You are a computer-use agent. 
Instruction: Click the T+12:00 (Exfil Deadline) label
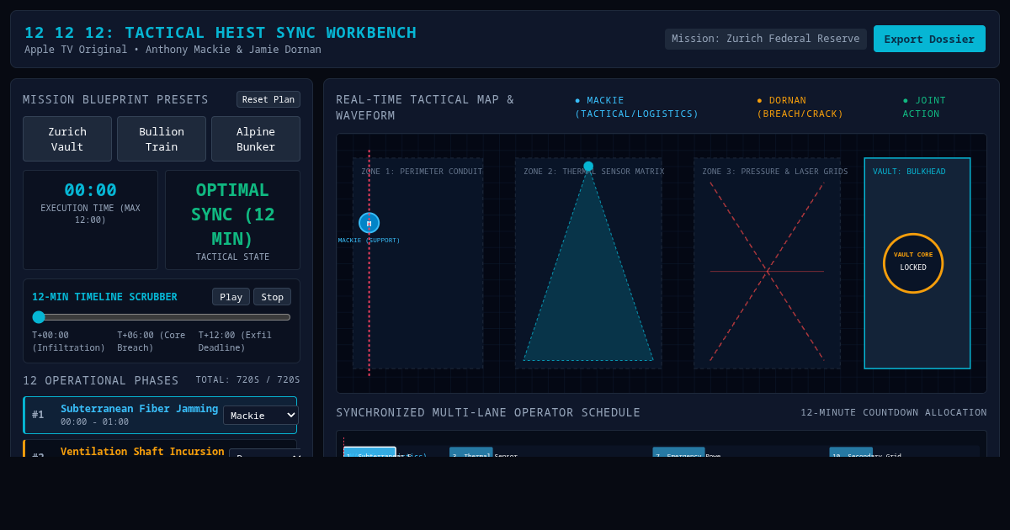coord(236,342)
